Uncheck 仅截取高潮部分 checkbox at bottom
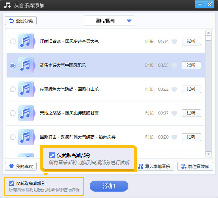Image resolution: width=218 pixels, height=198 pixels. coord(11,183)
